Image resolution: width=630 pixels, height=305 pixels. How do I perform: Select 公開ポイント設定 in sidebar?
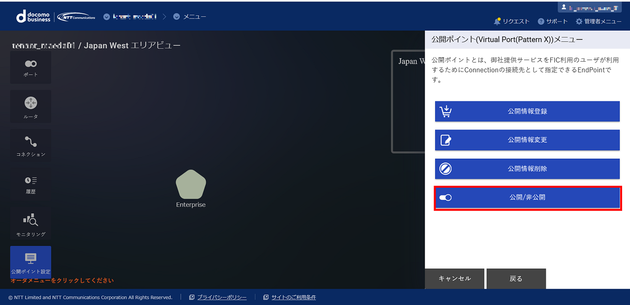click(31, 262)
